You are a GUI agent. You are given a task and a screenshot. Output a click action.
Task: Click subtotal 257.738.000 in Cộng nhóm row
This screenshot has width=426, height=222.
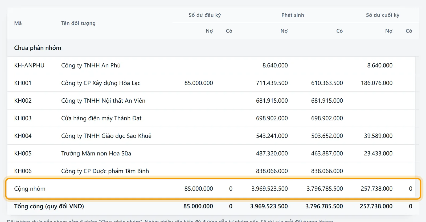(377, 188)
